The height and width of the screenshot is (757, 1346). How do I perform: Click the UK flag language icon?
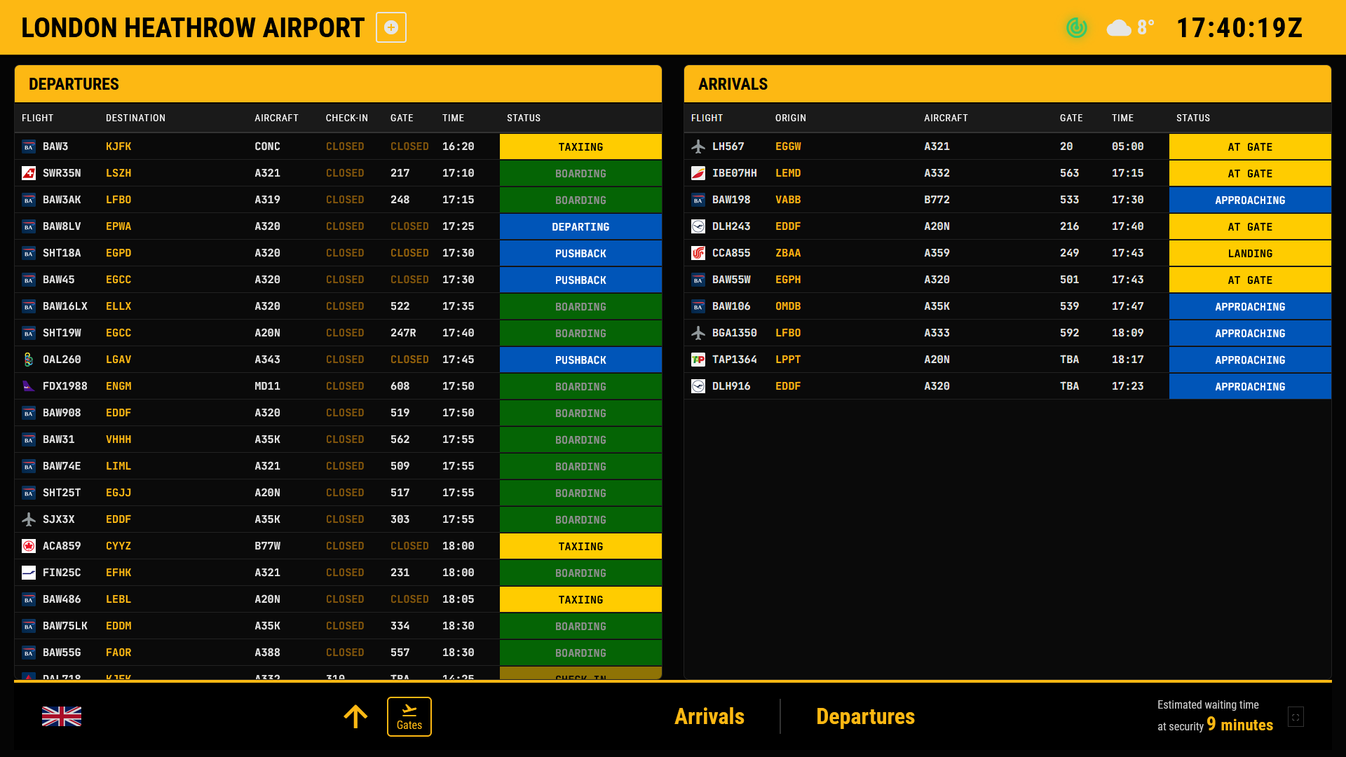(x=62, y=716)
